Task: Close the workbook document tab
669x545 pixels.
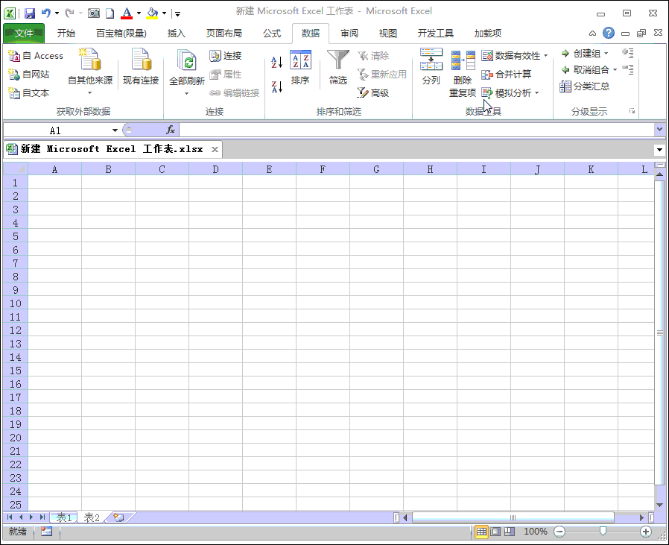Action: (x=215, y=150)
